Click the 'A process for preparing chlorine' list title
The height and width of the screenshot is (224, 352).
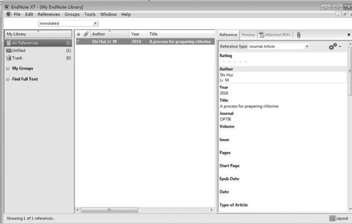coord(180,41)
